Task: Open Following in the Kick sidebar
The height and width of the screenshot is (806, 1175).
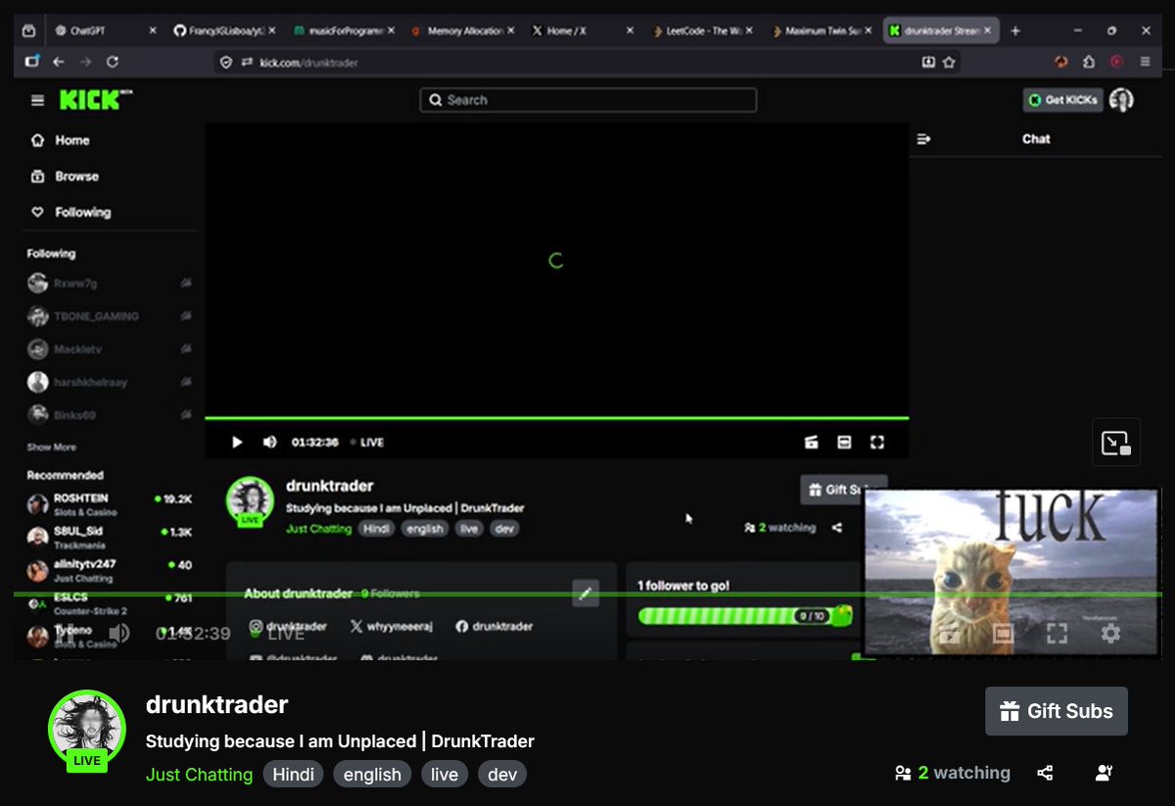Action: click(70, 213)
